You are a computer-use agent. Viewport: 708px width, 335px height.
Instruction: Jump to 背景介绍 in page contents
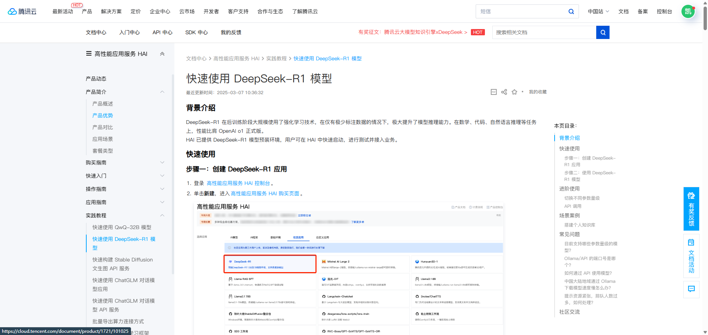coord(570,138)
